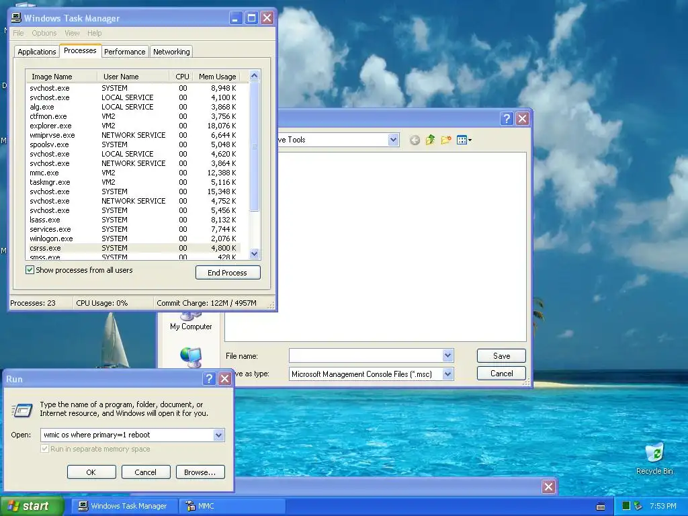Expand the Open command history dropdown
The width and height of the screenshot is (688, 516).
coord(218,435)
